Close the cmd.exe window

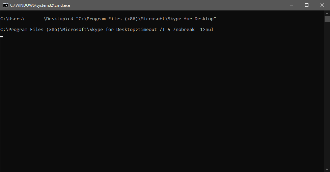pyautogui.click(x=322, y=5)
